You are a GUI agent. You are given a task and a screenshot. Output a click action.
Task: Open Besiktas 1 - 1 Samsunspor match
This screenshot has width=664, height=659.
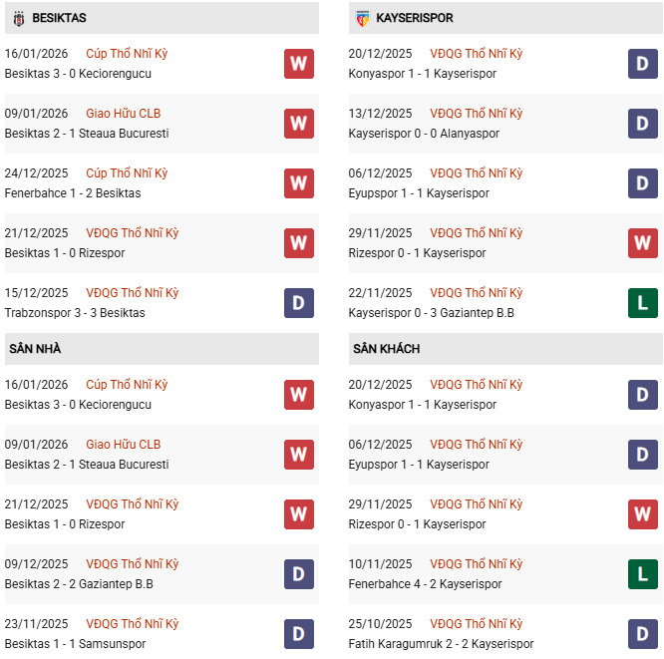(75, 644)
